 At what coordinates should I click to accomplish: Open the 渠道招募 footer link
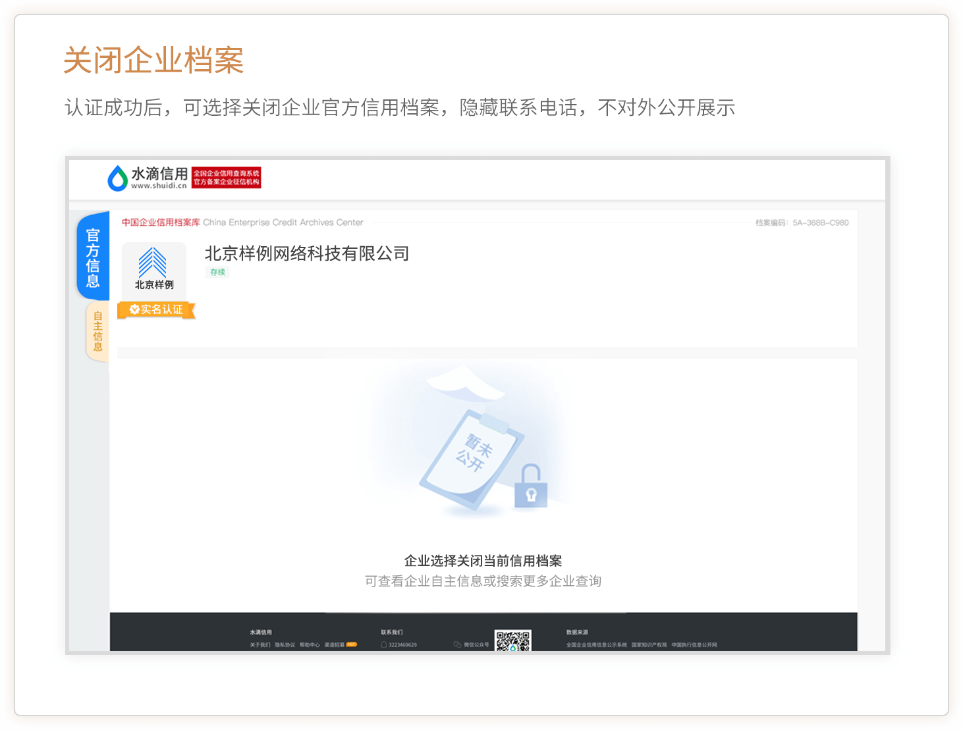pyautogui.click(x=335, y=645)
